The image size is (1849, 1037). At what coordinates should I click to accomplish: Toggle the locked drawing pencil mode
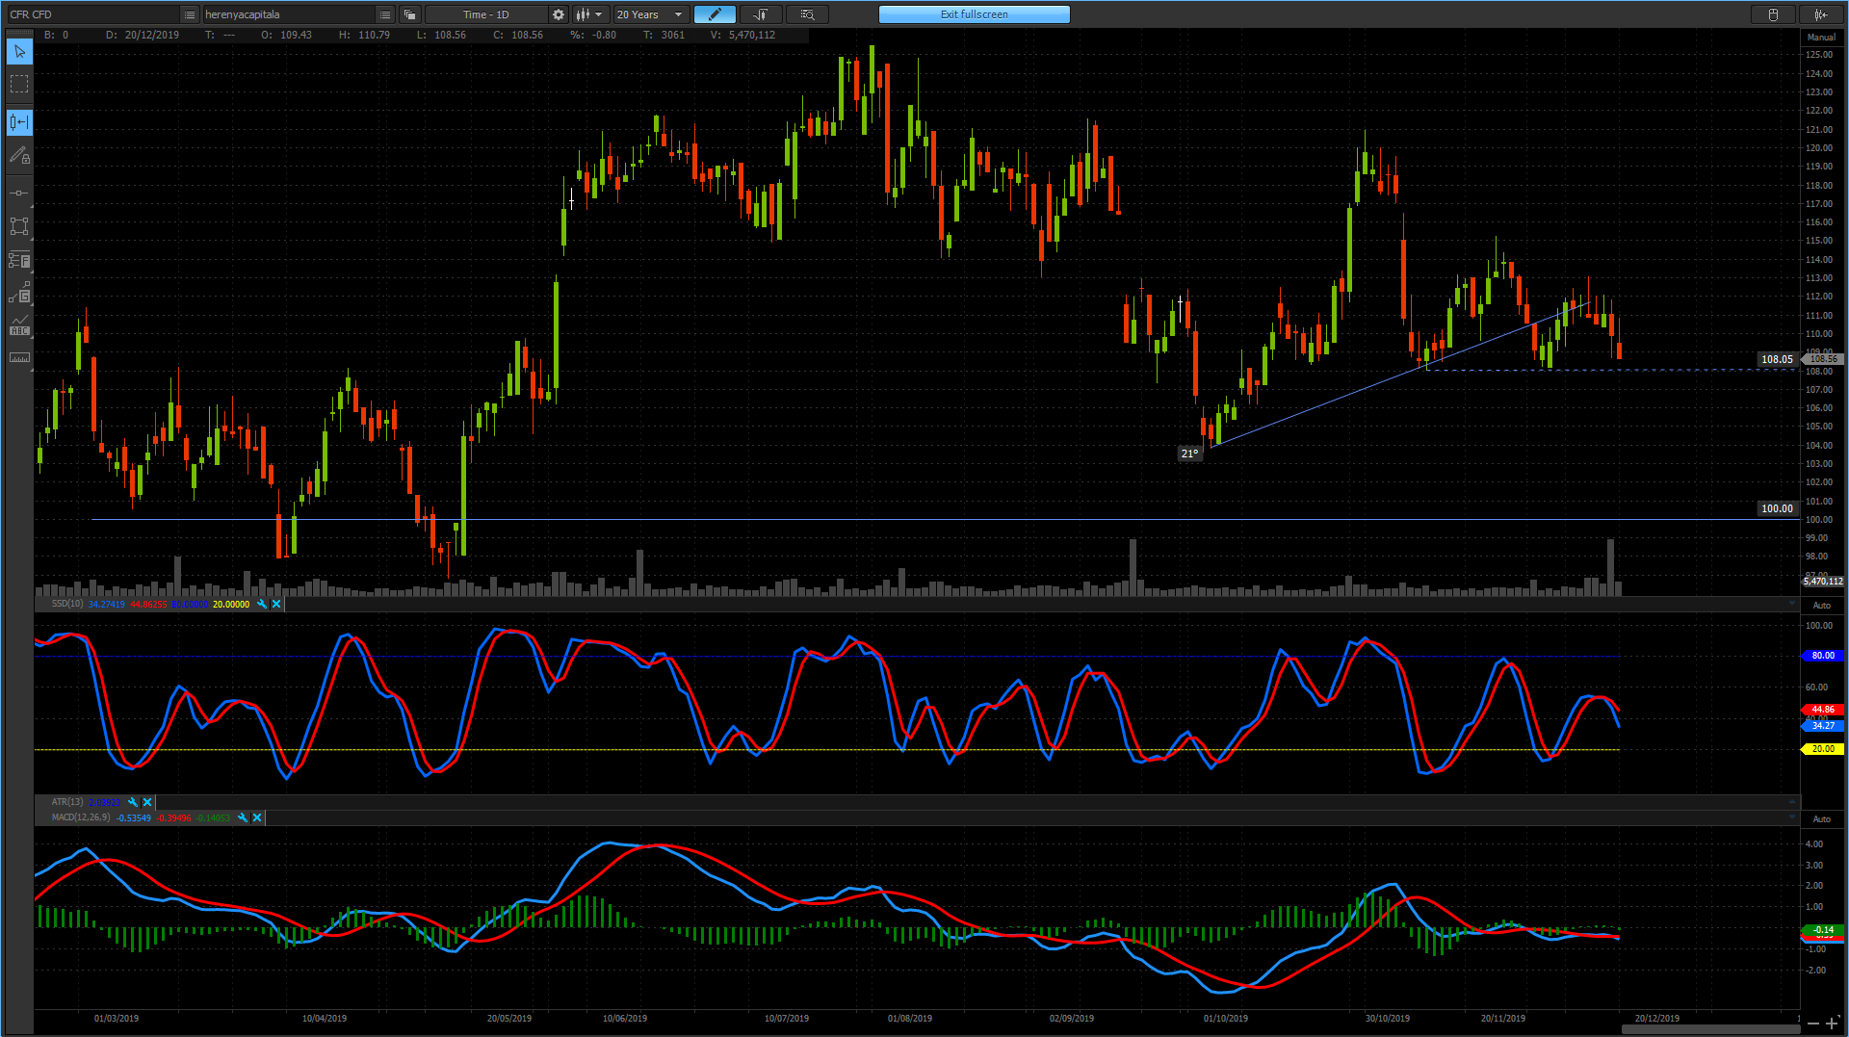(x=19, y=156)
